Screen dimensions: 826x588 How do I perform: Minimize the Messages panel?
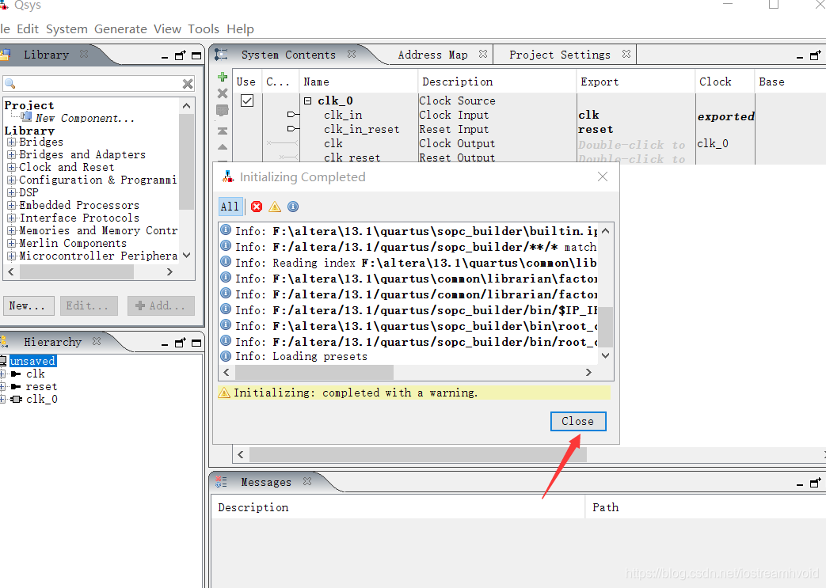tap(800, 484)
